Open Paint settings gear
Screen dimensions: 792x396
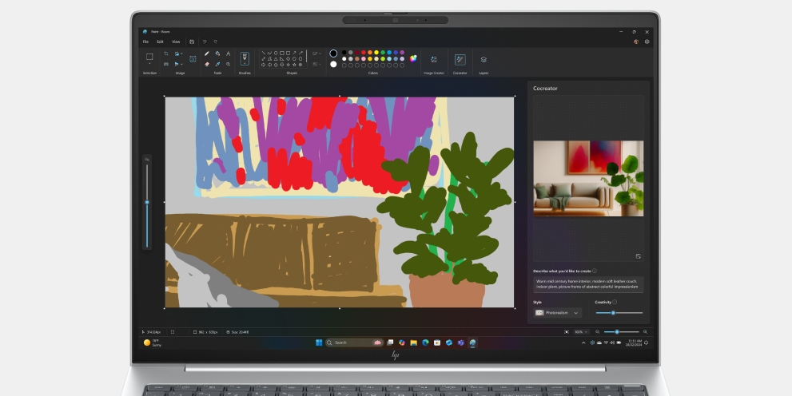647,42
